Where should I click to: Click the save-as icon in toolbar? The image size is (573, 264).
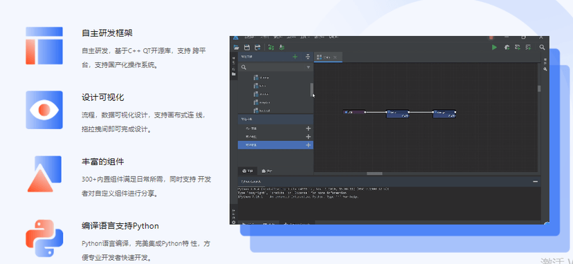point(257,47)
